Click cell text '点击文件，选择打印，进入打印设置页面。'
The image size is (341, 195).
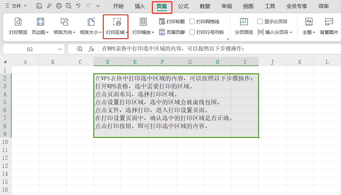[x=152, y=110]
